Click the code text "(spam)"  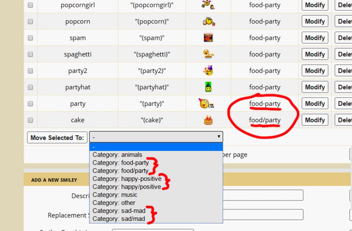tap(152, 38)
